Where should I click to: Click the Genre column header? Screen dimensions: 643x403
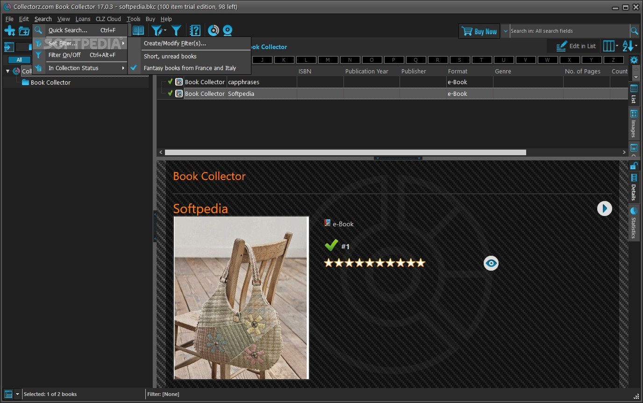click(528, 71)
